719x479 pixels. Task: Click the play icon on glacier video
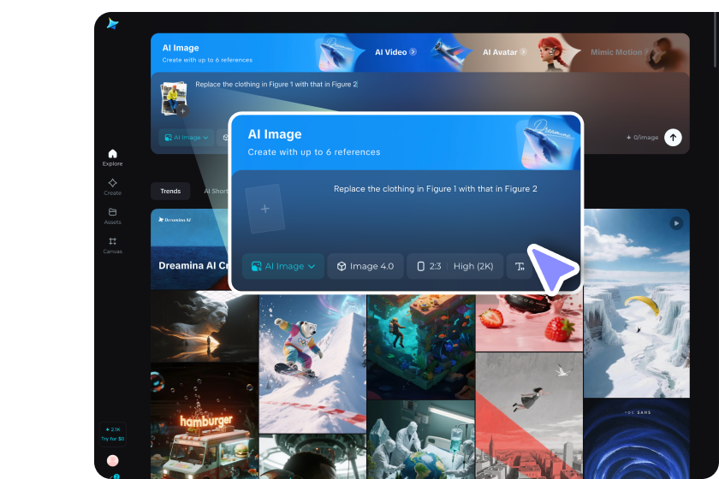pyautogui.click(x=676, y=223)
